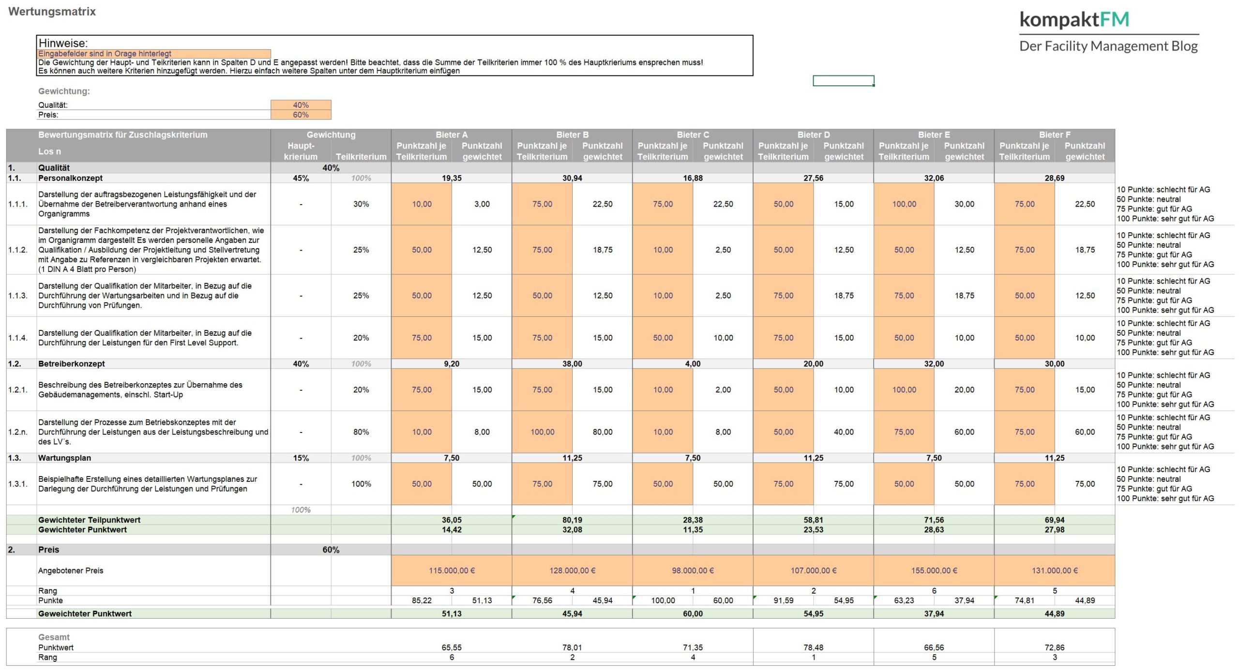Viewport: 1239px width, 671px height.
Task: Select Bieter B score for criterion 1.2.n.
Action: tap(542, 432)
